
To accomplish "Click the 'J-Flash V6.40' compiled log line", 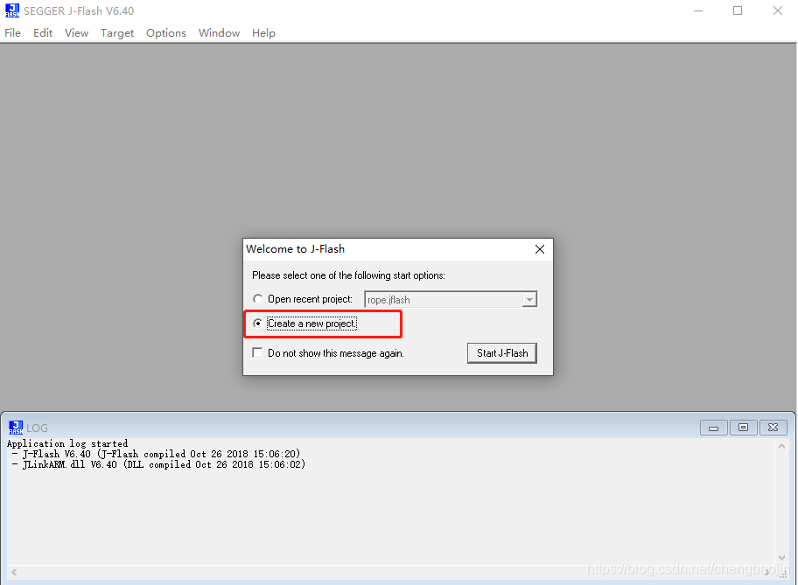I will click(x=157, y=454).
